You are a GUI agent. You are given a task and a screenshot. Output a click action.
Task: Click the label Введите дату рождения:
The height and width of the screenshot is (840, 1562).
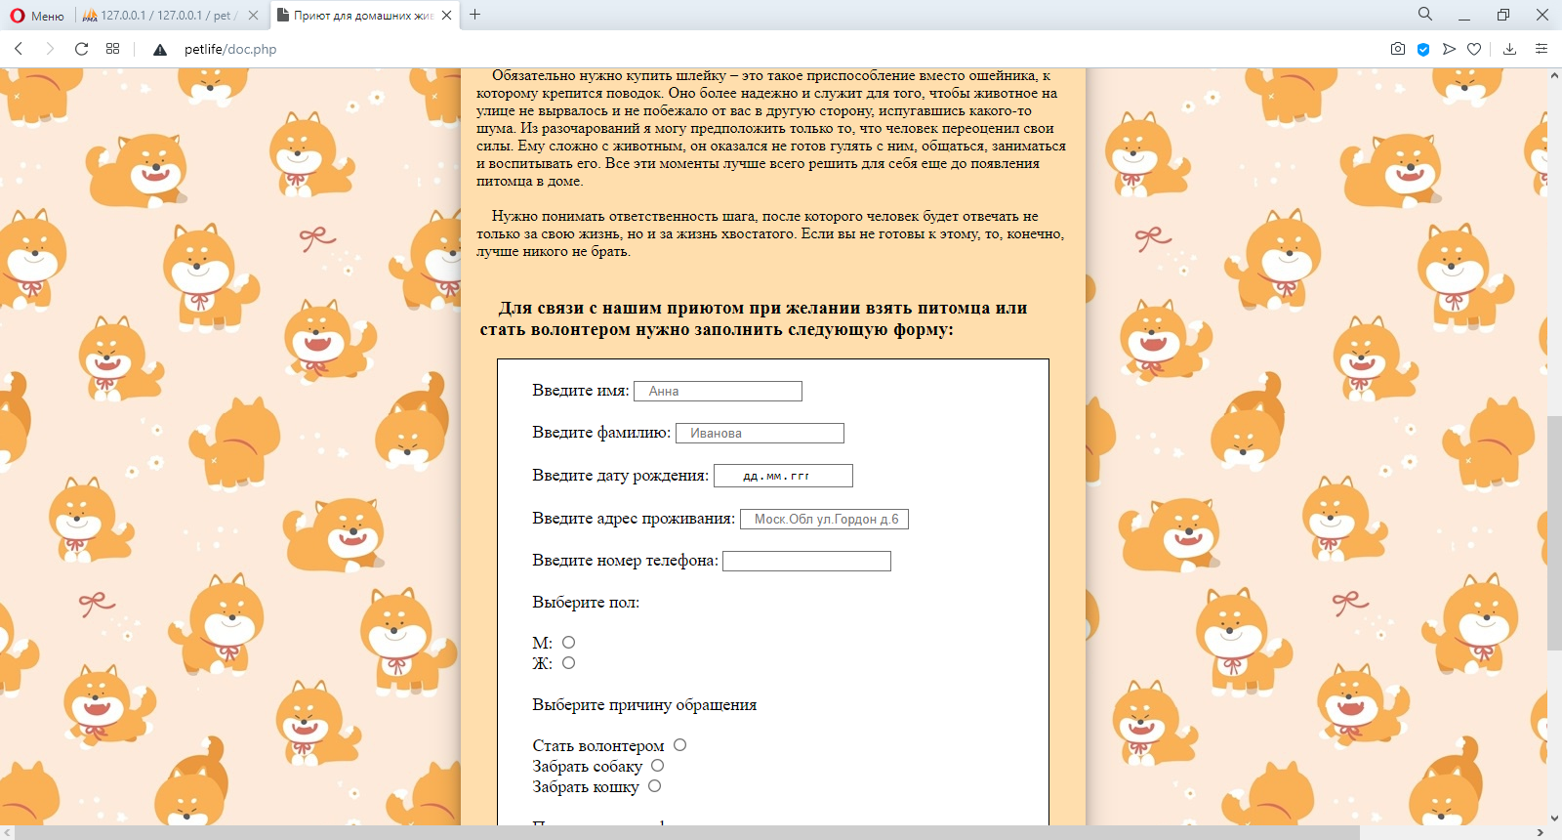tap(621, 476)
